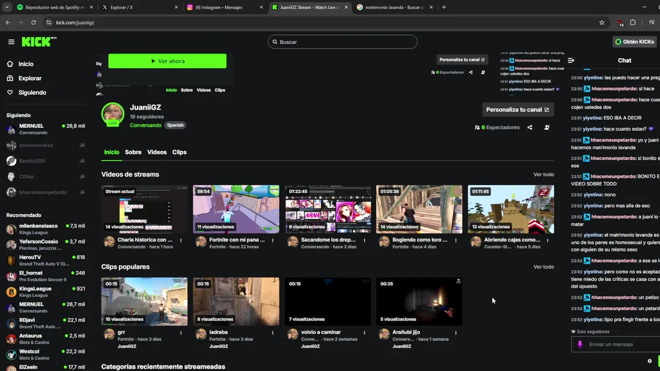The width and height of the screenshot is (660, 371).
Task: Click Ver todo for Clips populares
Action: click(x=543, y=266)
